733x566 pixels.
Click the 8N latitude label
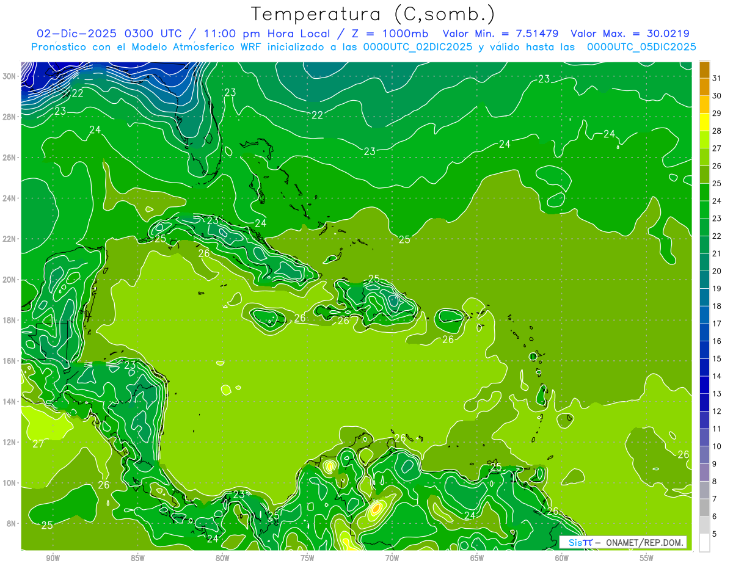point(12,523)
